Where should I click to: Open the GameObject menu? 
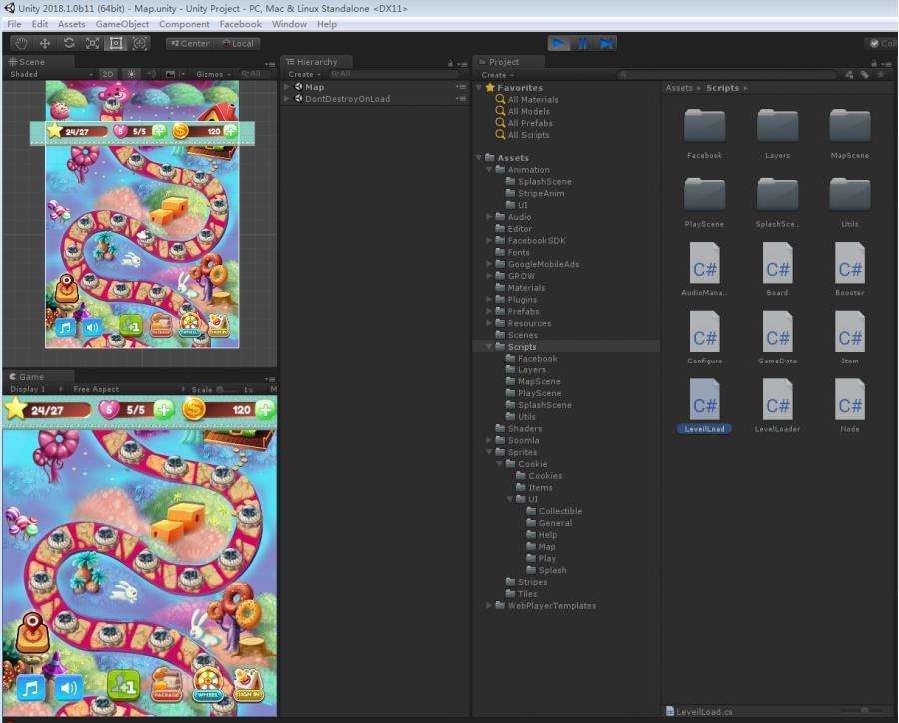122,24
